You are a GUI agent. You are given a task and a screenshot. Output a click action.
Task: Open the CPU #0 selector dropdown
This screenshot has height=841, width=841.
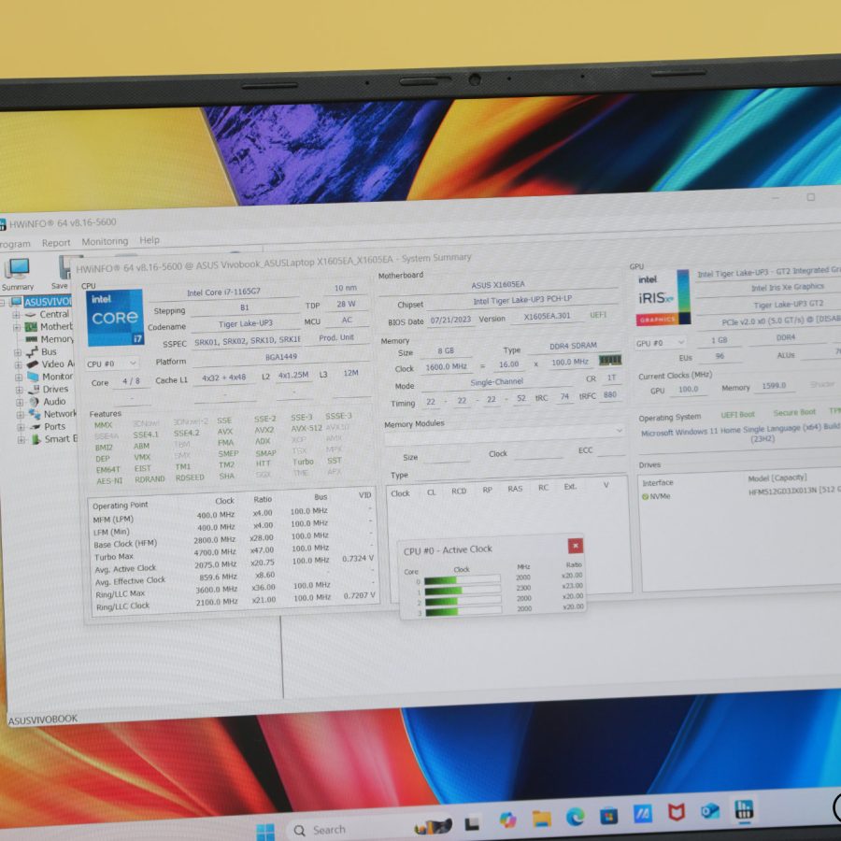(x=111, y=363)
